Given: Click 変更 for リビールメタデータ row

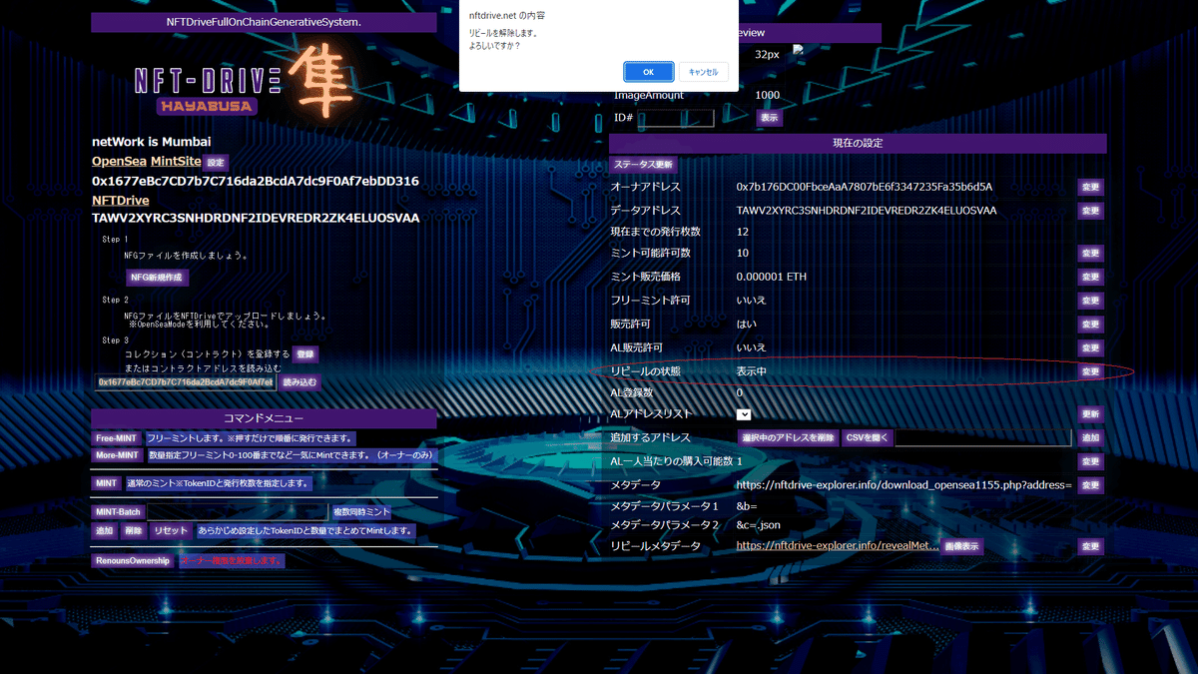Looking at the screenshot, I should [1090, 546].
